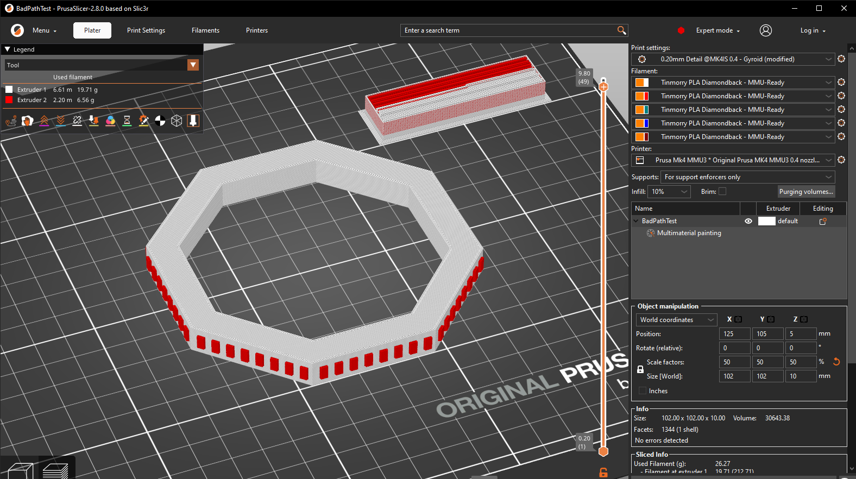Open the Supports dropdown
This screenshot has width=856, height=479.
click(x=747, y=177)
